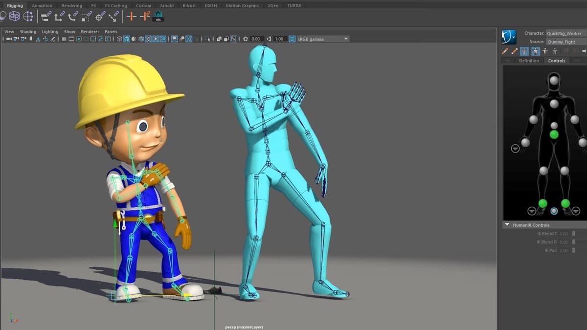Adjust the IK Blend R slider
The width and height of the screenshot is (587, 330).
573,242
